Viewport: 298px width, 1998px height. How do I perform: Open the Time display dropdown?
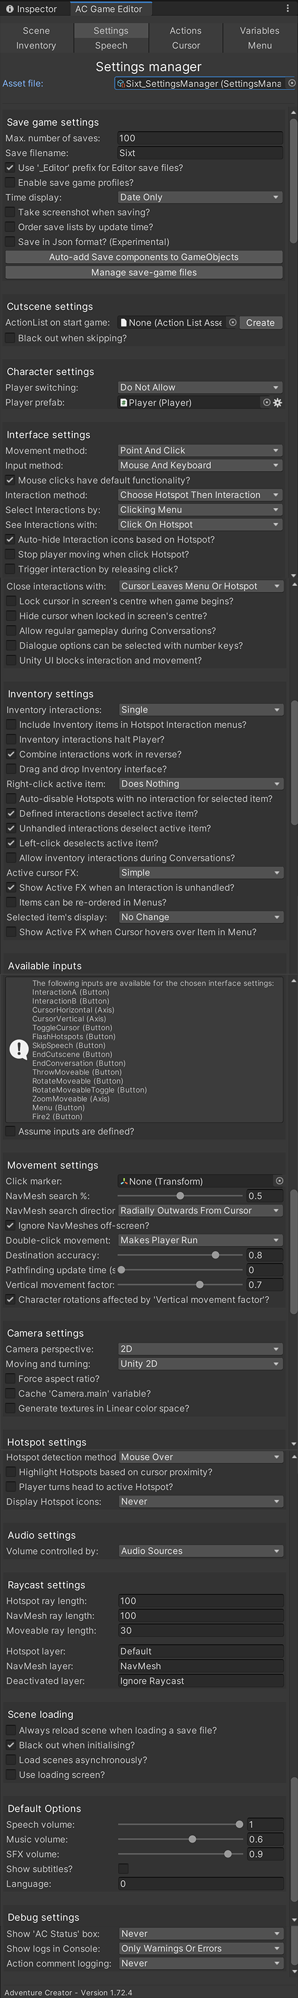(x=200, y=197)
